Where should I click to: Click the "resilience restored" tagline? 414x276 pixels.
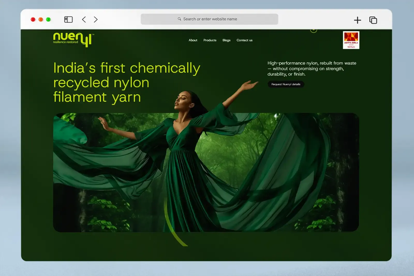pyautogui.click(x=65, y=42)
